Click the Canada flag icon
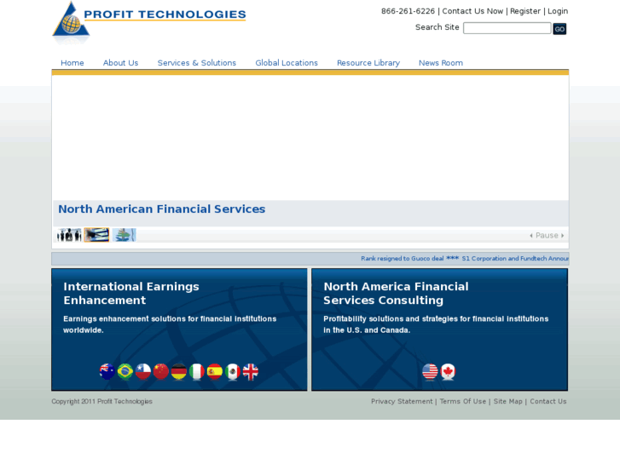Viewport: 620px width, 464px height. (x=448, y=371)
